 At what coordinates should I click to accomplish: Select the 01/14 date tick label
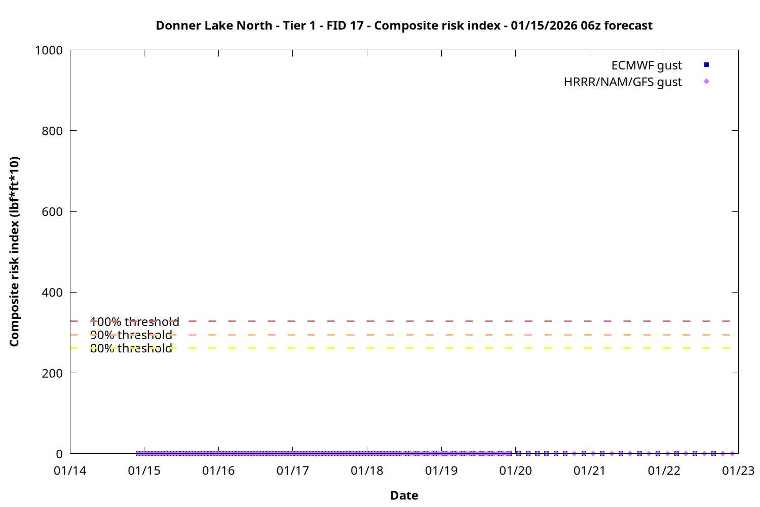click(x=70, y=471)
